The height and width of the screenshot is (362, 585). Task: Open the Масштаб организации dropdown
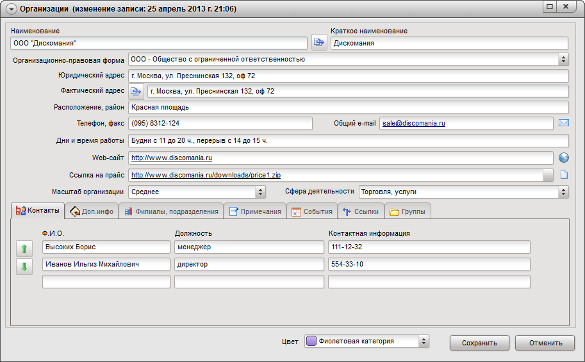click(260, 192)
